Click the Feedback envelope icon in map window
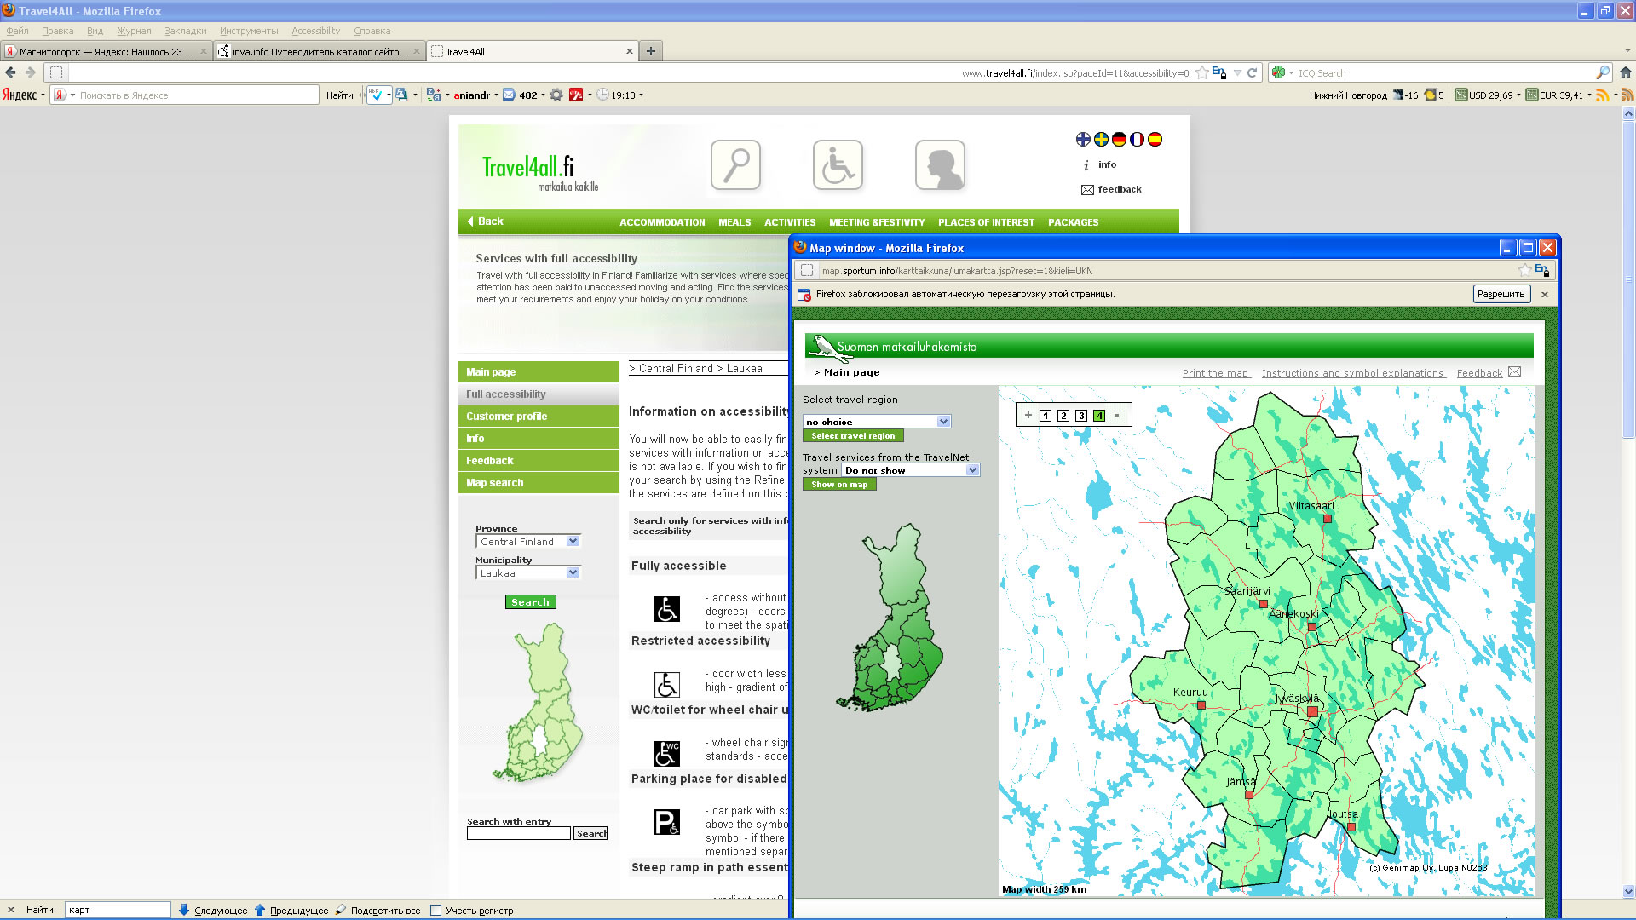The height and width of the screenshot is (920, 1636). 1514,372
